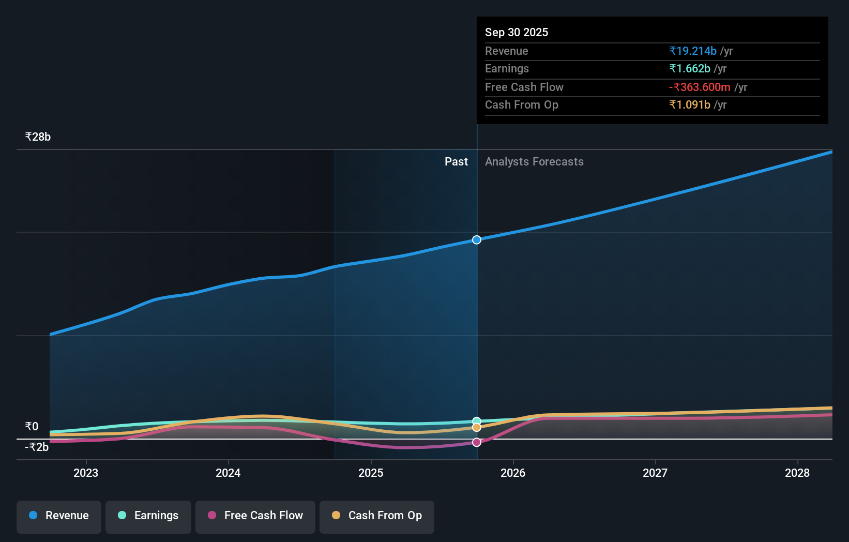The width and height of the screenshot is (849, 542).
Task: Select the Free Cash Flow marker on the forecast divider
Action: (476, 442)
